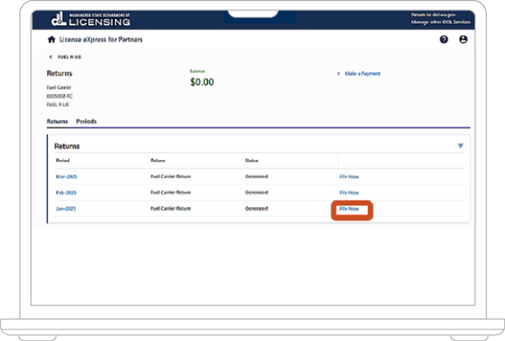
Task: Click the Return column header
Action: point(158,160)
